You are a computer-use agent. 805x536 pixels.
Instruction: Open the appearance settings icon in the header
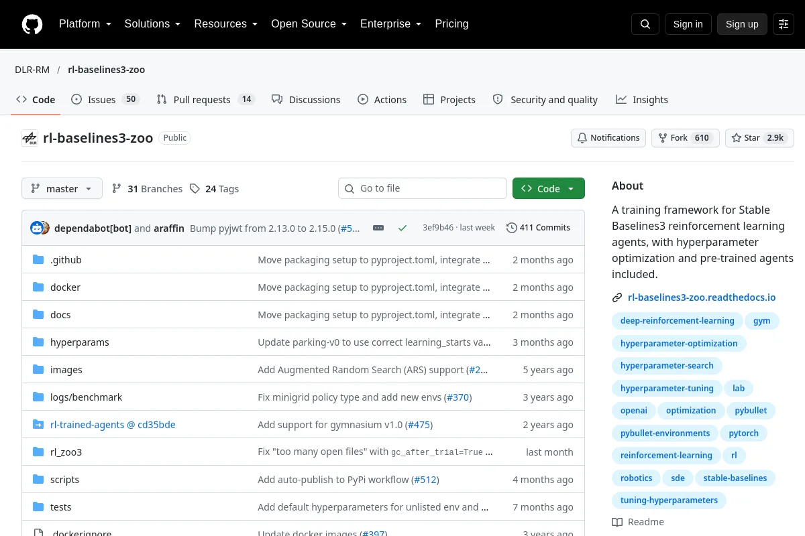784,24
